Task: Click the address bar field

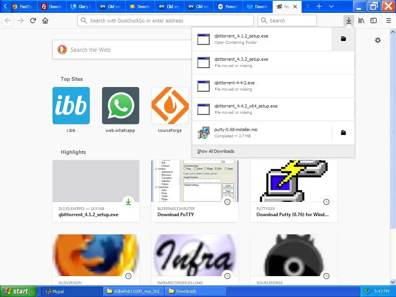Action: click(x=166, y=20)
